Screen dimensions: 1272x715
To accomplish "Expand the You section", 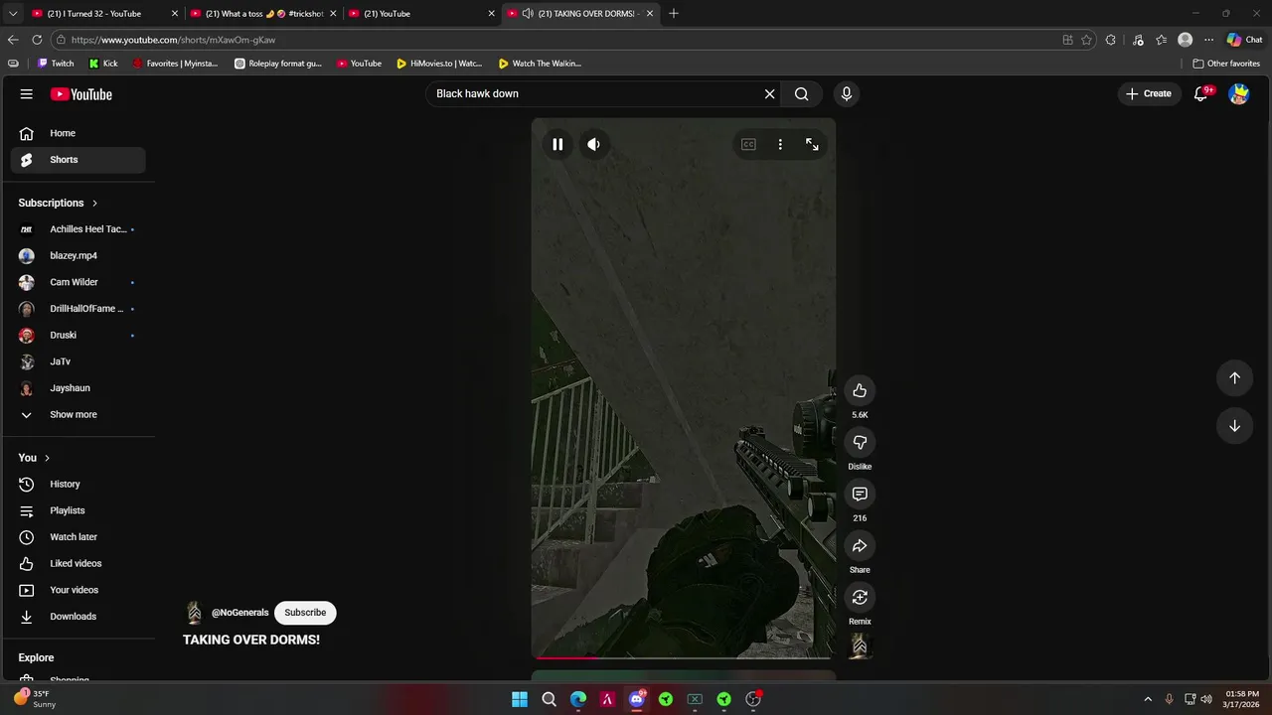I will 35,458.
